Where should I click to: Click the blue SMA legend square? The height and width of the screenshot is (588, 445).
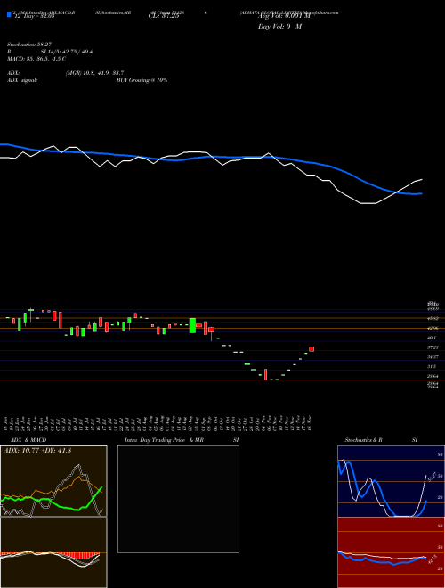point(9,15)
